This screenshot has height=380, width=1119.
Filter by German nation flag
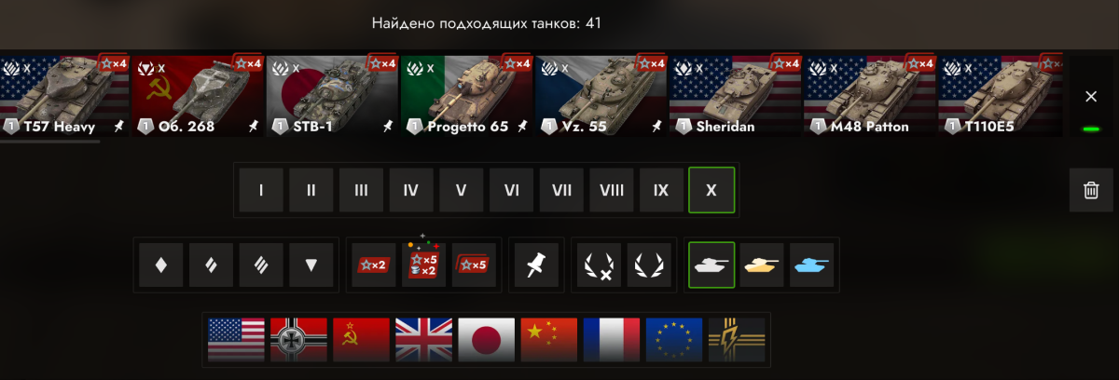tap(299, 339)
